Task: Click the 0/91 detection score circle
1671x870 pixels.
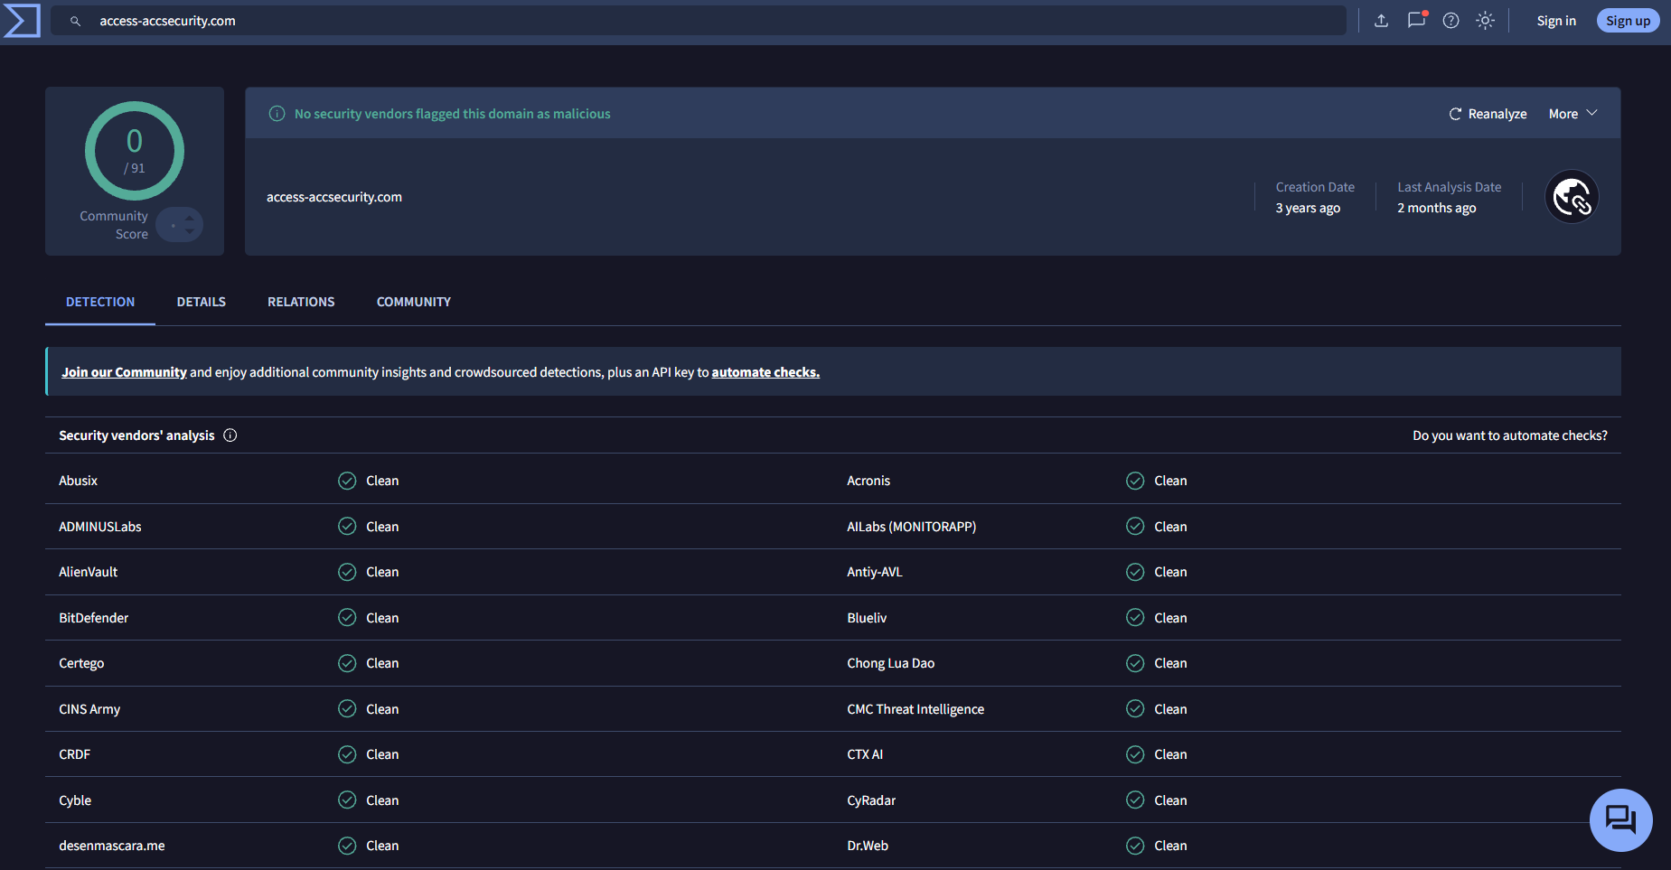Action: click(x=135, y=151)
